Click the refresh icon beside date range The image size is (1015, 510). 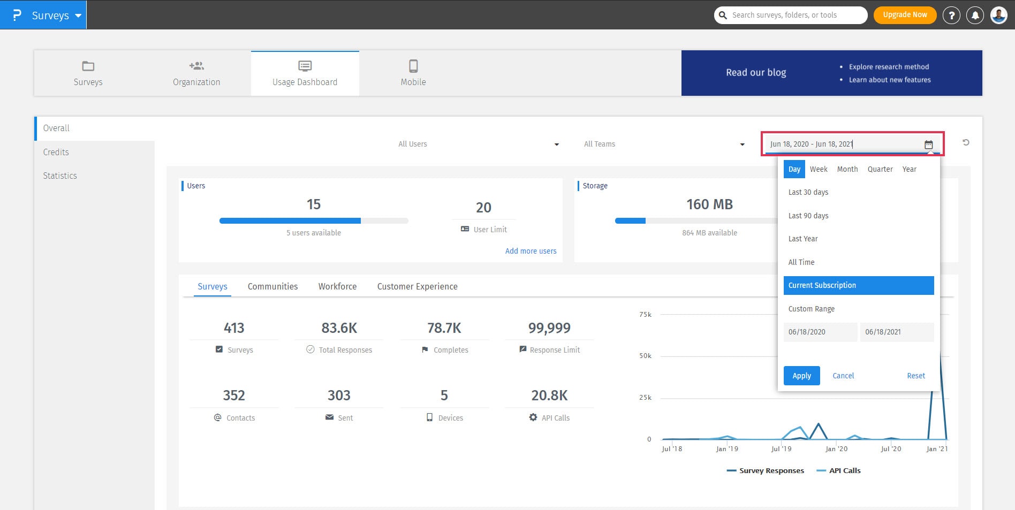[x=966, y=142]
